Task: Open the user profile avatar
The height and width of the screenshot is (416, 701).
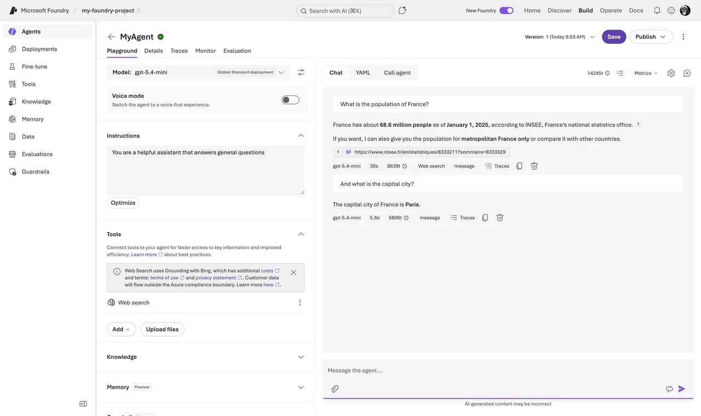Action: [685, 10]
